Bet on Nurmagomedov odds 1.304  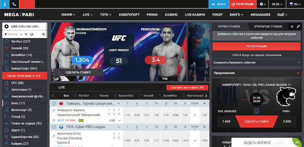82,60
